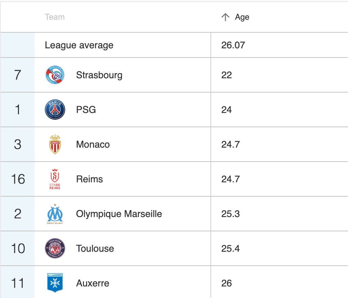
Task: Click the Strasbourg club crest icon
Action: click(55, 75)
